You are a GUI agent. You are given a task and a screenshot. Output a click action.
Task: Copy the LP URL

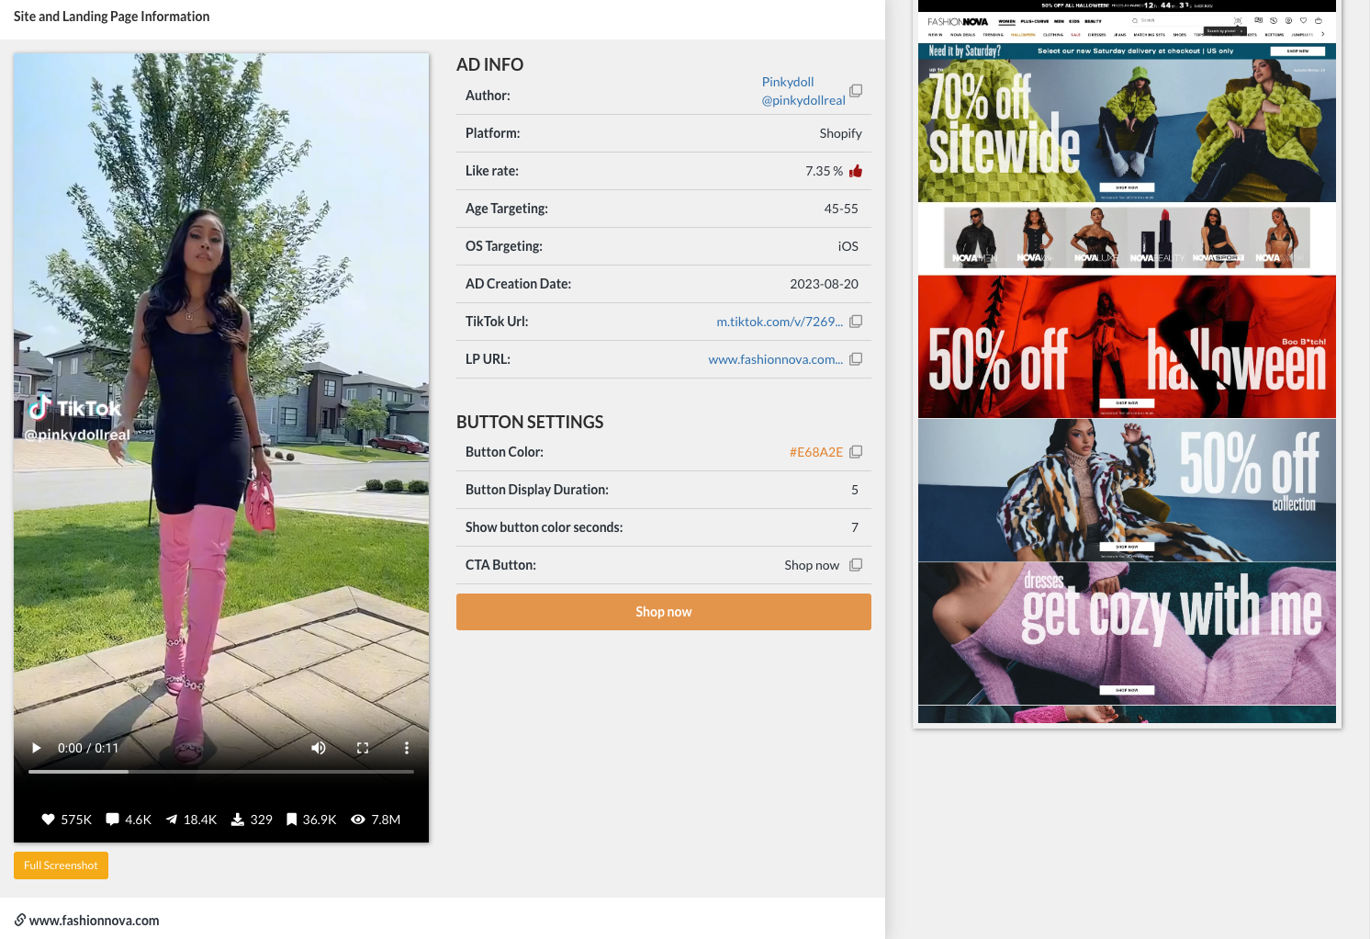[x=856, y=359]
